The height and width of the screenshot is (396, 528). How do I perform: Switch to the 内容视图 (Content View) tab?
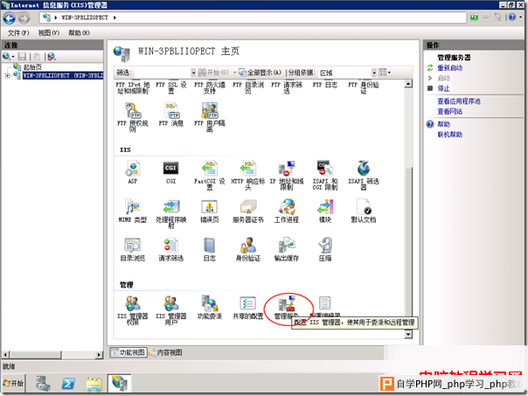166,352
